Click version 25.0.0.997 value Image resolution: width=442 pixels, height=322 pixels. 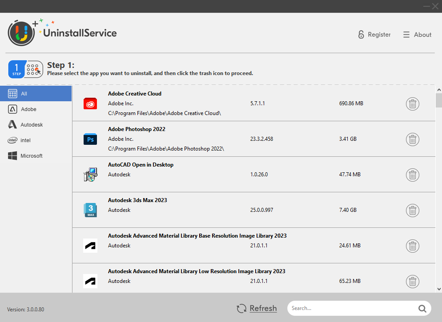point(261,210)
